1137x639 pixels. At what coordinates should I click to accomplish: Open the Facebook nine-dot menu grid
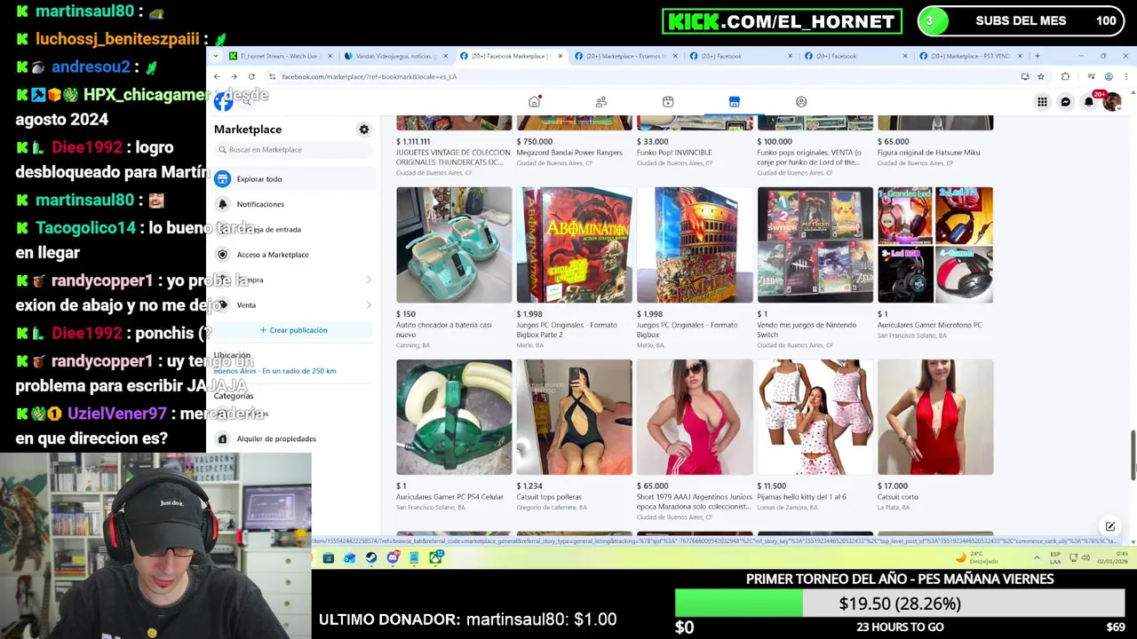(1042, 102)
